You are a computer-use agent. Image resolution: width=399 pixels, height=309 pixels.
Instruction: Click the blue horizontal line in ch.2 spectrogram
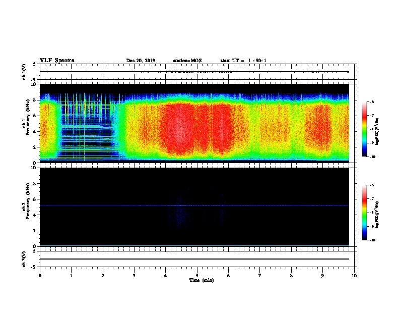click(194, 205)
